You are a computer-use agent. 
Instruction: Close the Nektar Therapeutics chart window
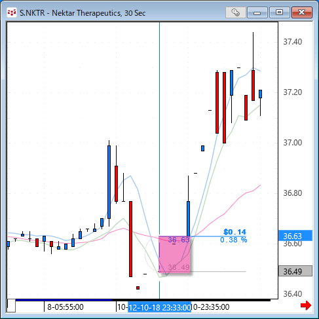tap(302, 12)
